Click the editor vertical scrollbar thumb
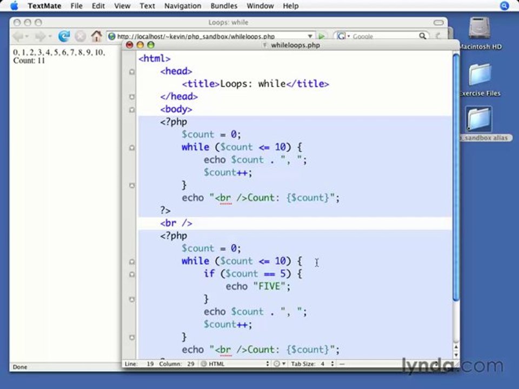This screenshot has width=519, height=389. click(456, 177)
